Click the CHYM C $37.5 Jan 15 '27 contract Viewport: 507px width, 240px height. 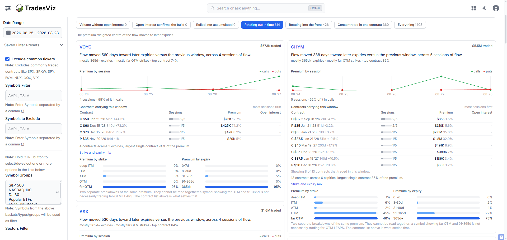pyautogui.click(x=315, y=159)
